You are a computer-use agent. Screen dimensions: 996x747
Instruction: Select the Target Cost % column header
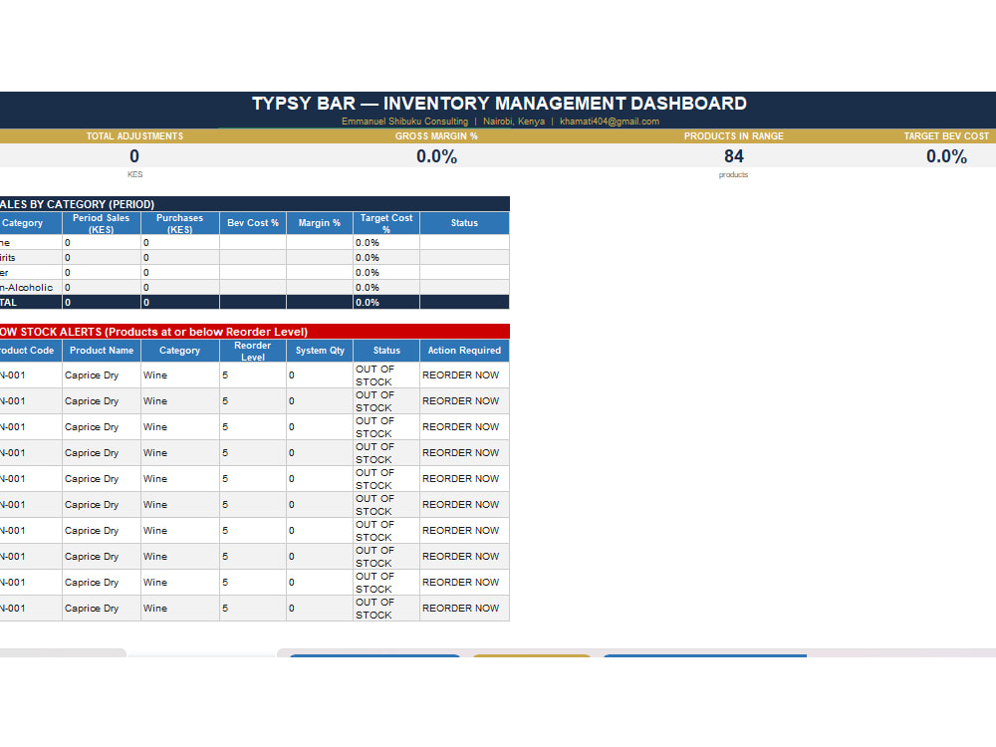386,223
